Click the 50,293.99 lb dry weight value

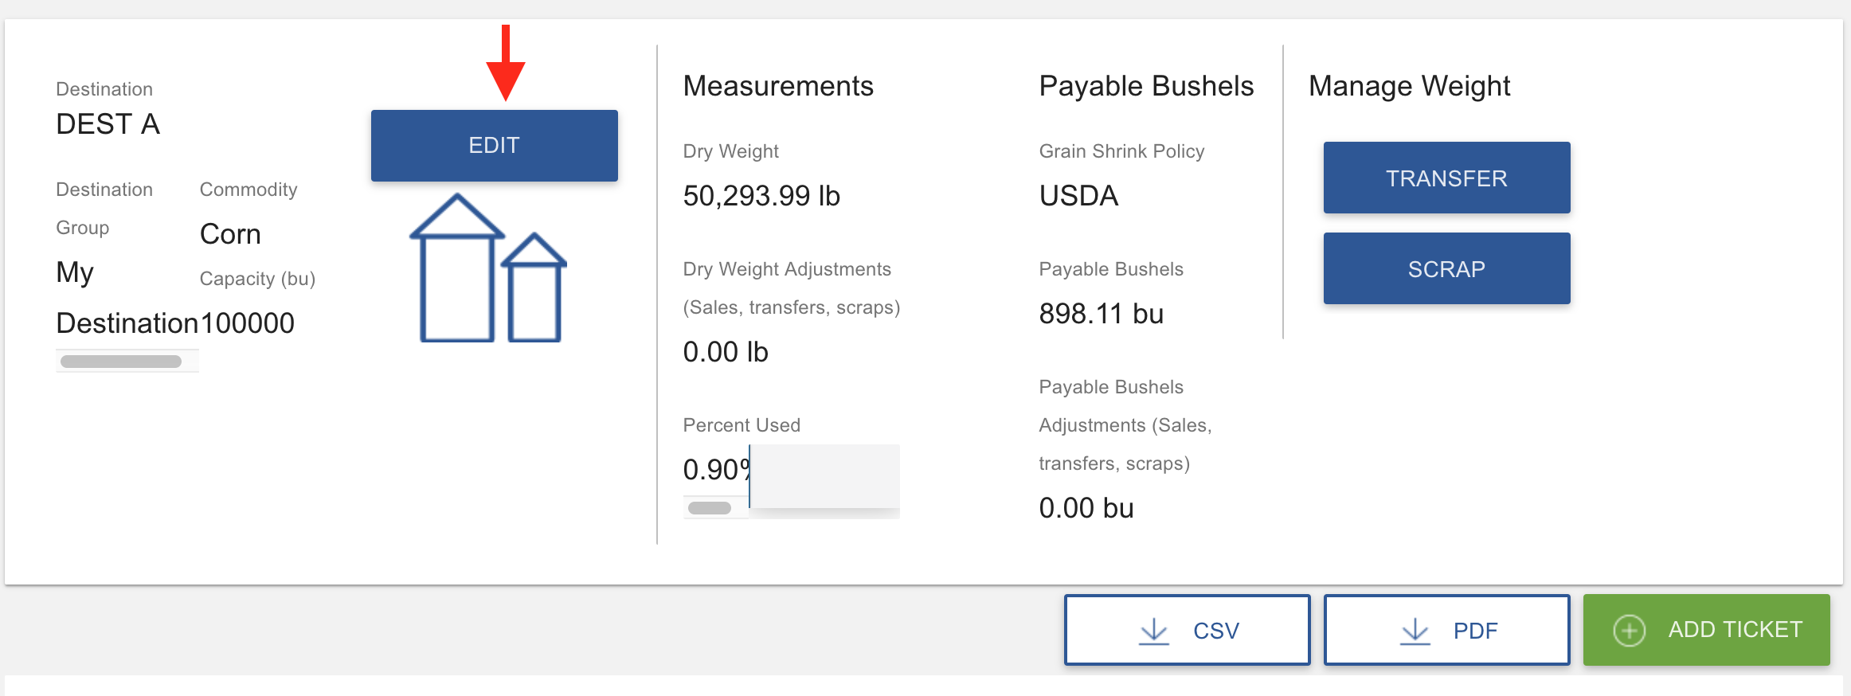tap(761, 196)
